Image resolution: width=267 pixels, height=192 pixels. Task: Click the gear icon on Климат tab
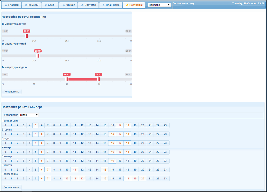(x=64, y=5)
